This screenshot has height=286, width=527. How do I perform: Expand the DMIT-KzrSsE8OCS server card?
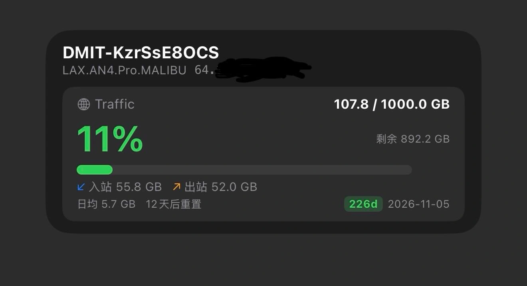[x=141, y=52]
